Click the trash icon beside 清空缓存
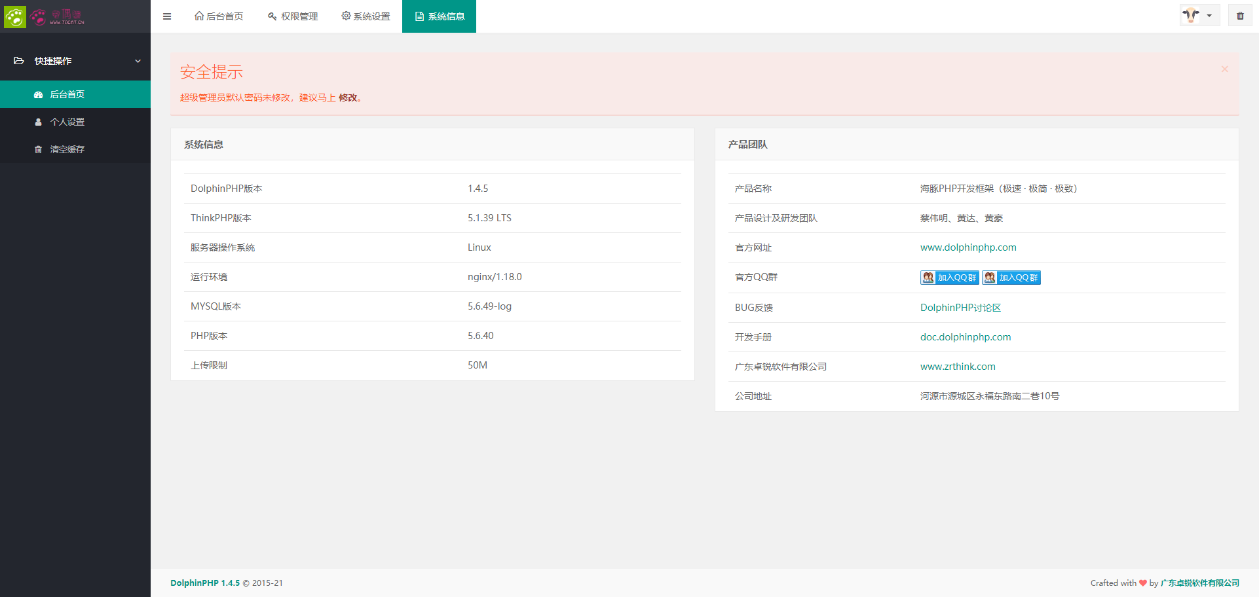Viewport: 1259px width, 597px height. (x=38, y=149)
